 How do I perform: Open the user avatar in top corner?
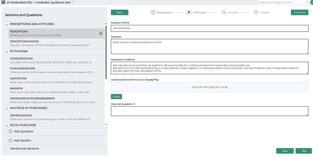[x=311, y=2]
